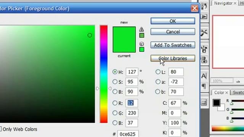This screenshot has height=137, width=244.
Task: Click the H value field showing 127
Action: tap(132, 72)
